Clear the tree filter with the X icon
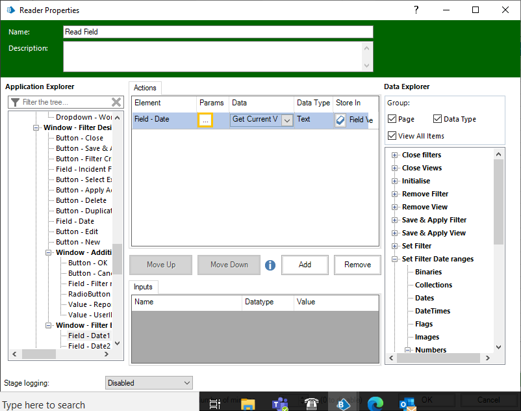Image resolution: width=521 pixels, height=411 pixels. tap(116, 102)
